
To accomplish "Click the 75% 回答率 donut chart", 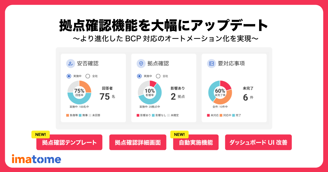I will [x=79, y=92].
